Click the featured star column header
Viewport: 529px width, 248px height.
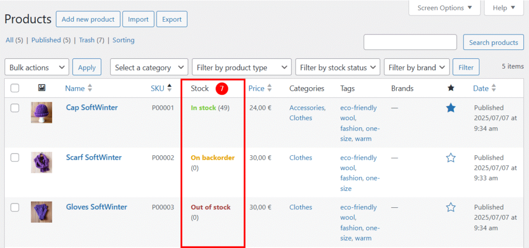click(451, 88)
